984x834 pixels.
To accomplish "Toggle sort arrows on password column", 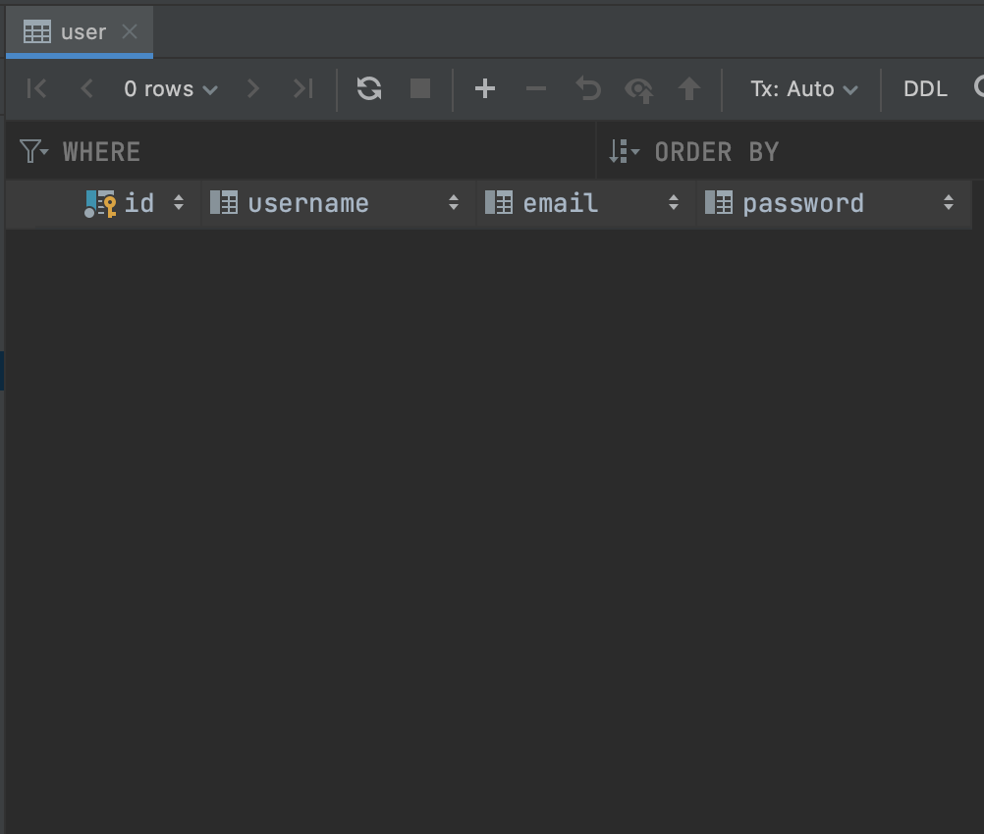I will coord(949,202).
